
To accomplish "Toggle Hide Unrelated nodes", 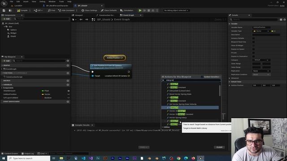I will tap(66, 10).
